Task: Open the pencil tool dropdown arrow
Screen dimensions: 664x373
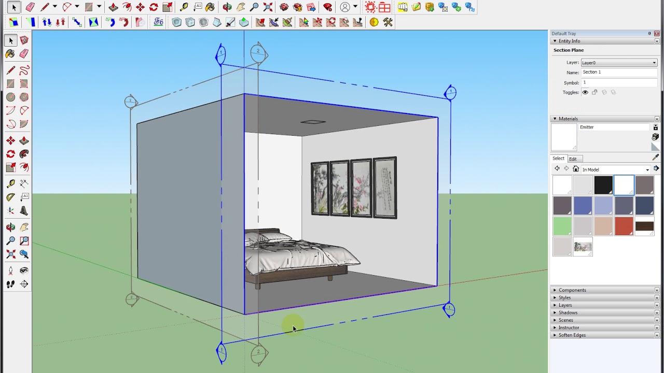Action: [x=54, y=7]
